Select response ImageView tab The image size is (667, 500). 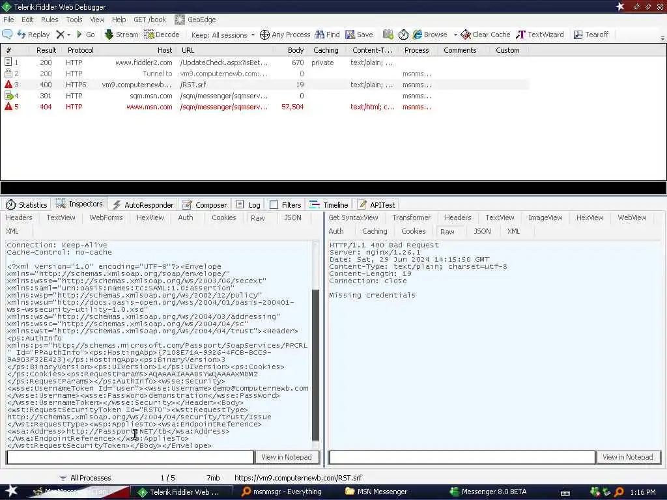(x=545, y=217)
